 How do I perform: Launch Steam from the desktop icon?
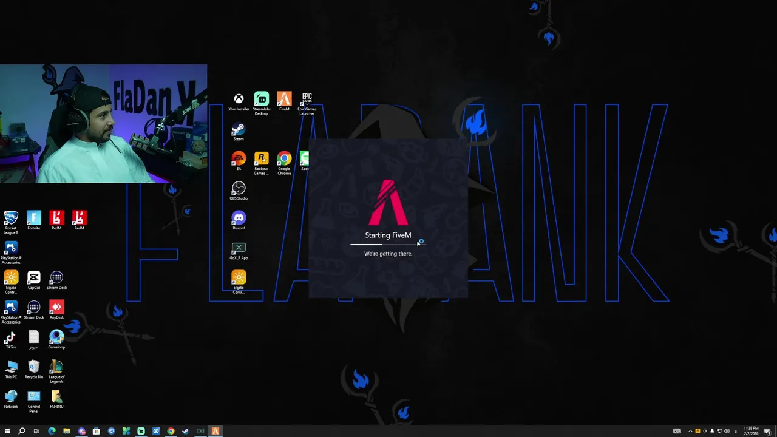[x=239, y=131]
